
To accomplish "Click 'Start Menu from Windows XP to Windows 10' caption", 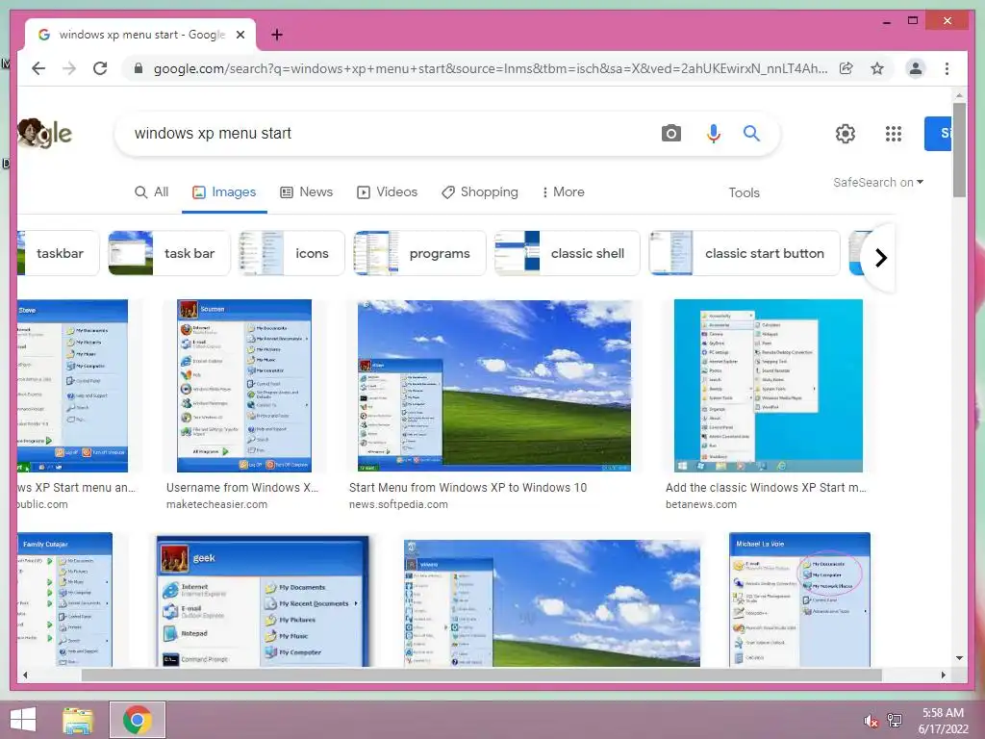I will (x=468, y=488).
